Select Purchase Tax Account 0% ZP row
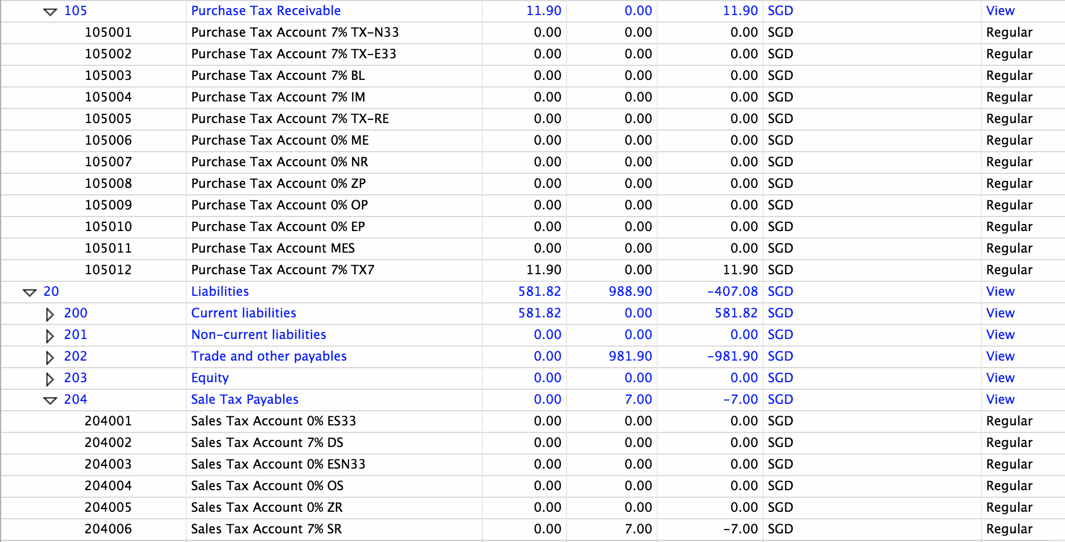1065x542 pixels. coord(532,184)
